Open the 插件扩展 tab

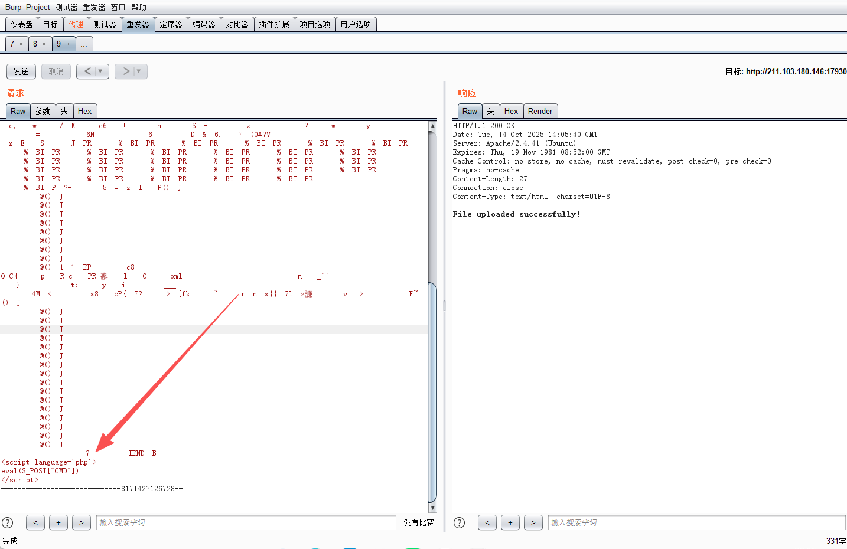point(274,24)
